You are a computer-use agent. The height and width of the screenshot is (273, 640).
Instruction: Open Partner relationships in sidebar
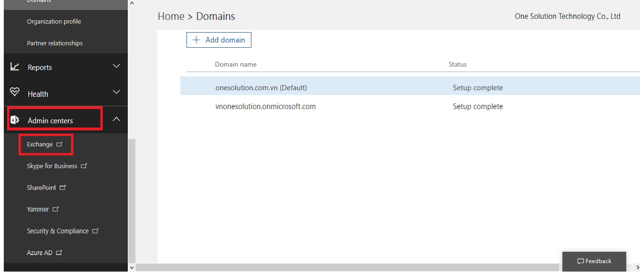point(55,43)
